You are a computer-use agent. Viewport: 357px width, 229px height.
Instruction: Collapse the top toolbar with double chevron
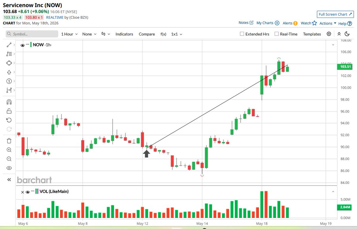tap(339, 34)
